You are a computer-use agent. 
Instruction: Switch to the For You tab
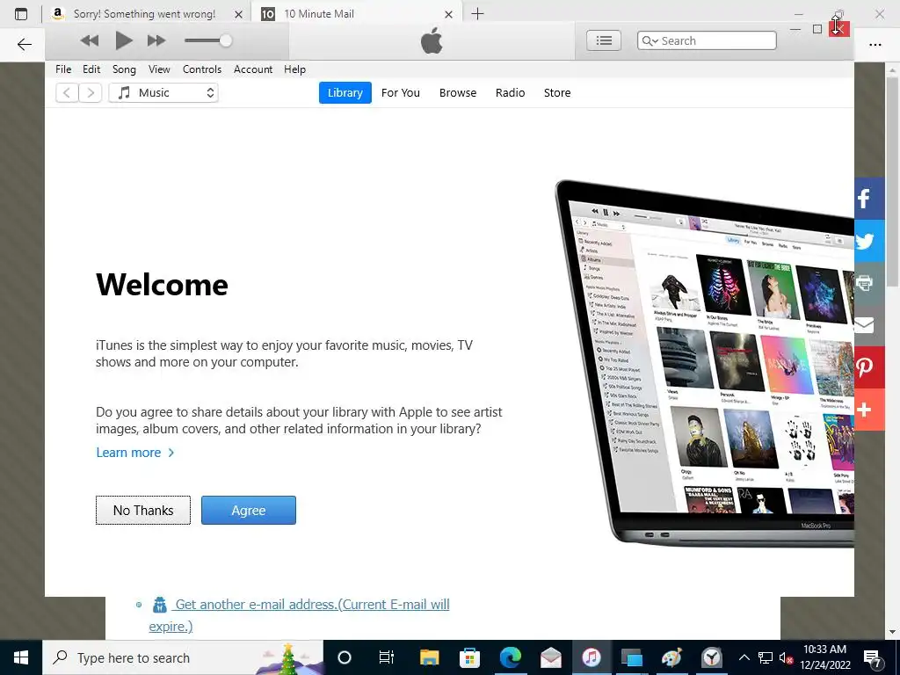tap(401, 92)
